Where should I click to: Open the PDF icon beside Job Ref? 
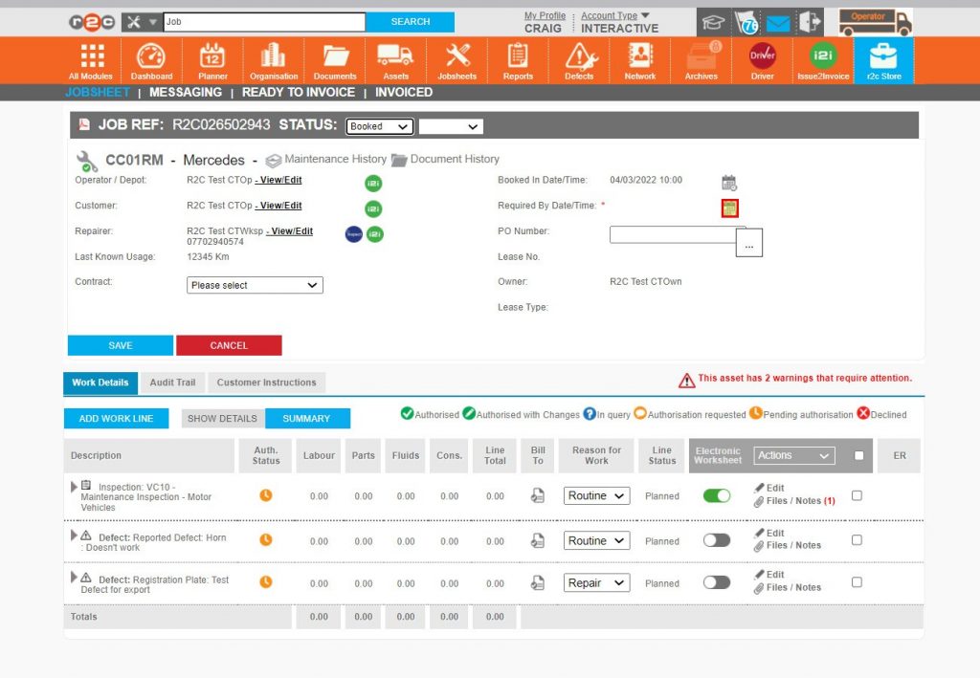pyautogui.click(x=84, y=124)
